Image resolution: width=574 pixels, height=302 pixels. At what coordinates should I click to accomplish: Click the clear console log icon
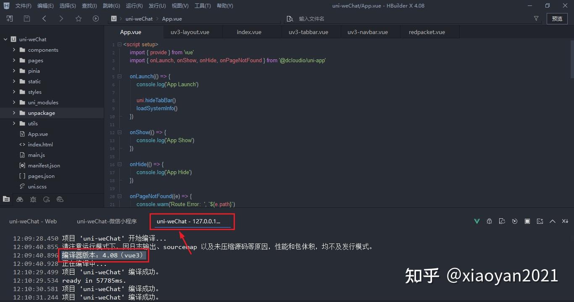click(x=565, y=221)
